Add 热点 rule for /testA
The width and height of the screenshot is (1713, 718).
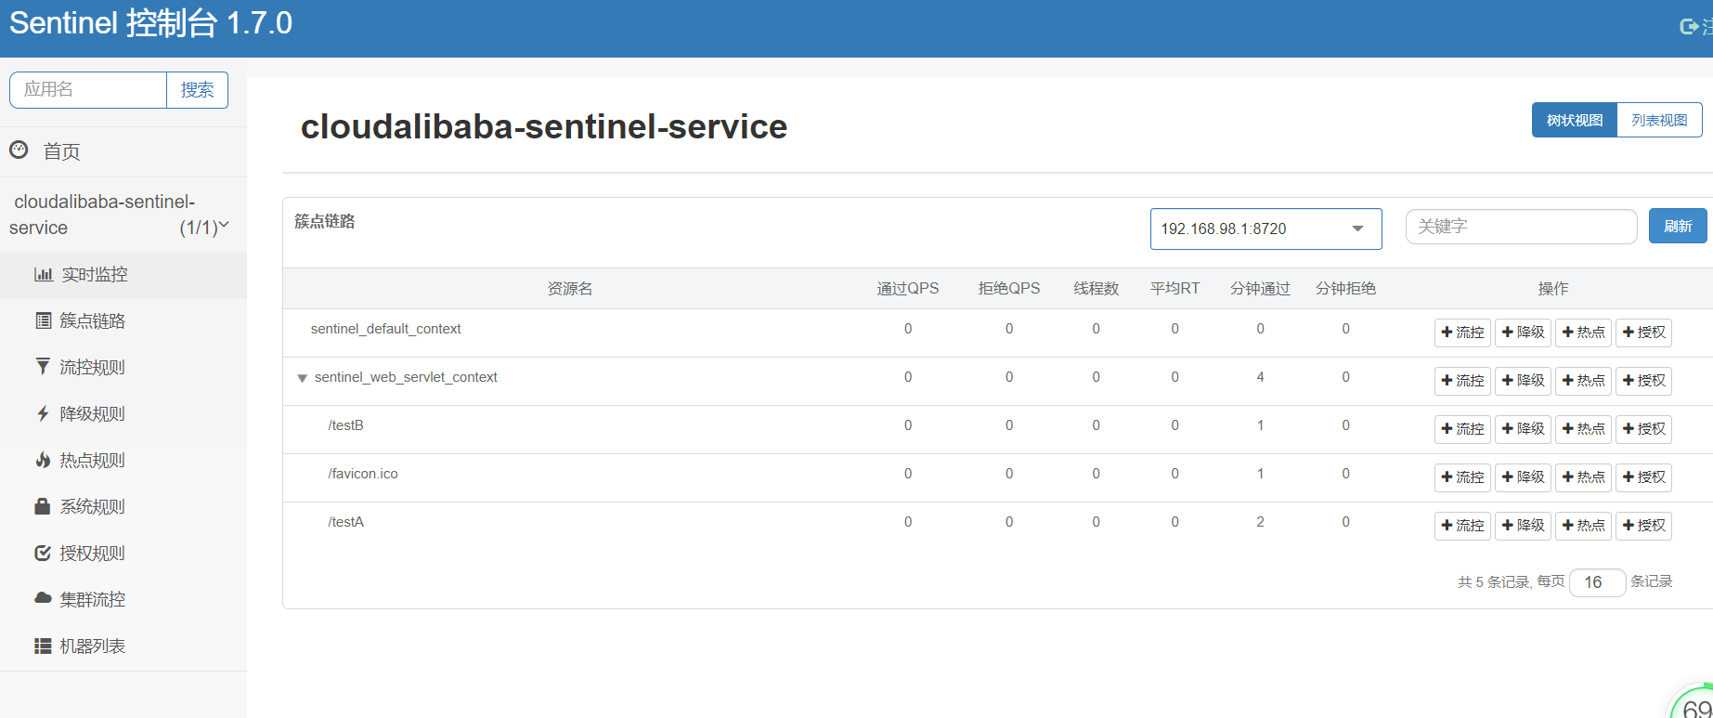(1583, 526)
